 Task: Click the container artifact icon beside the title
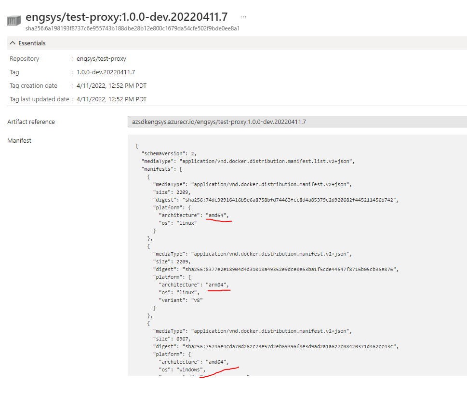pyautogui.click(x=13, y=20)
